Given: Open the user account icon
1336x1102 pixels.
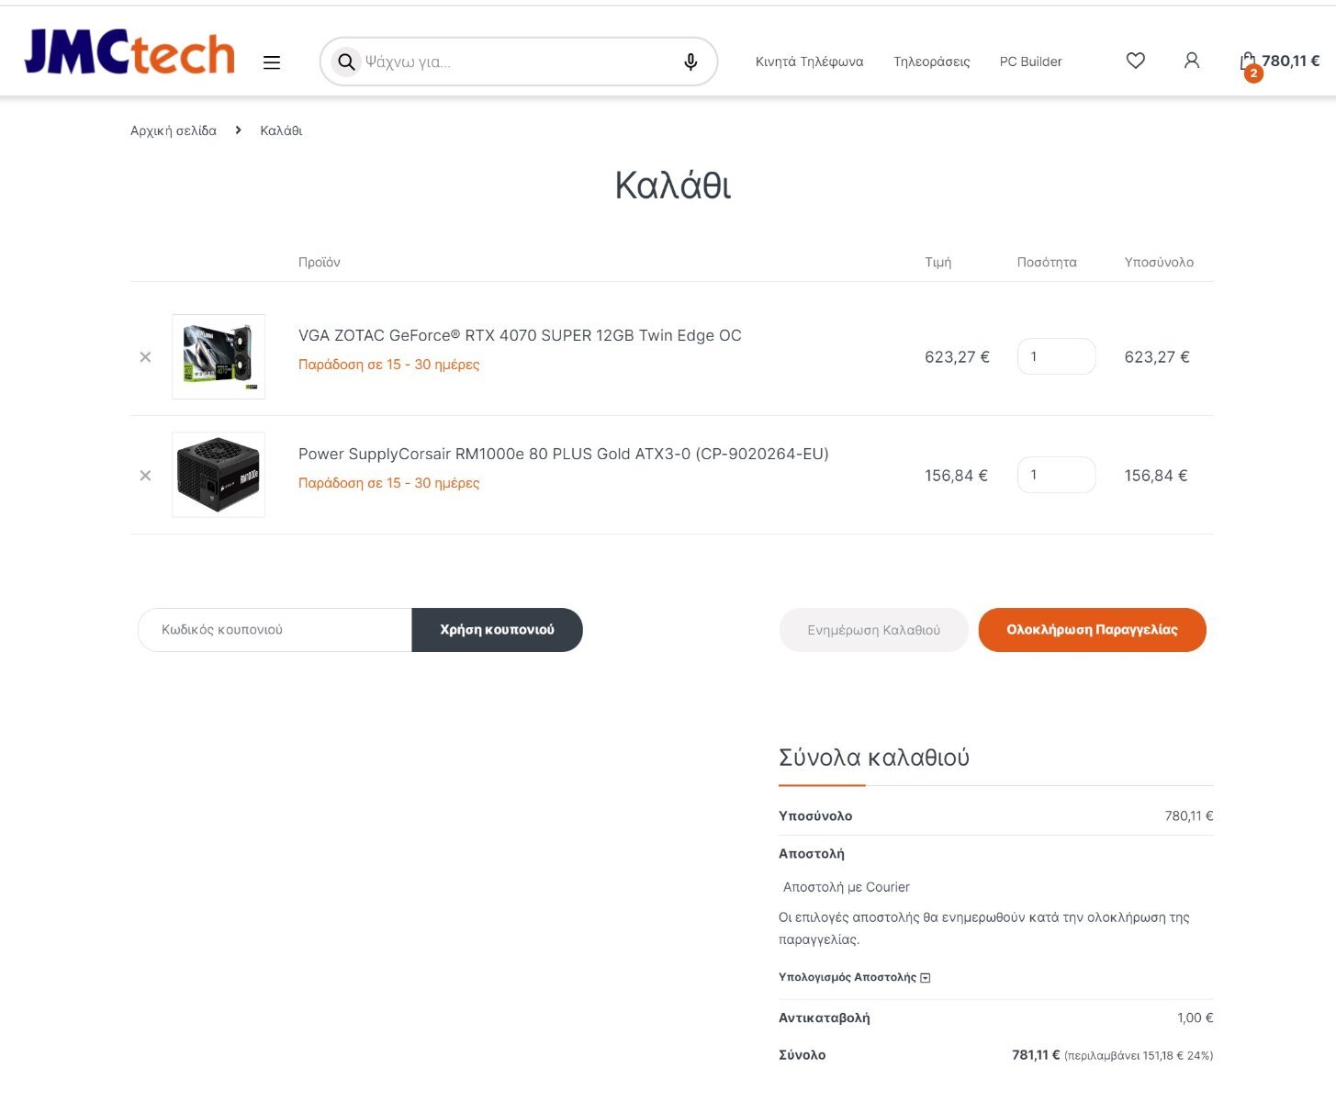Looking at the screenshot, I should tap(1192, 61).
